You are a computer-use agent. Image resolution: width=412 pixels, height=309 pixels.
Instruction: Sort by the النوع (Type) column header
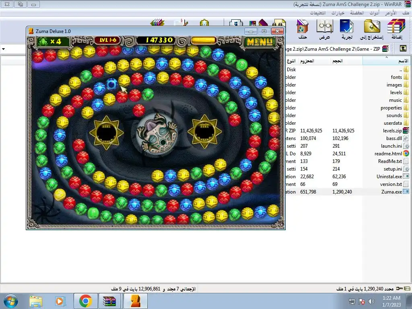coord(291,61)
